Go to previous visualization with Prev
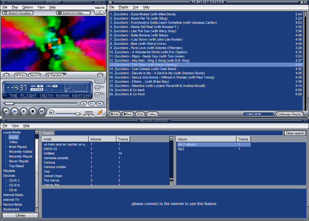This screenshot has height=221, width=309. [20, 75]
